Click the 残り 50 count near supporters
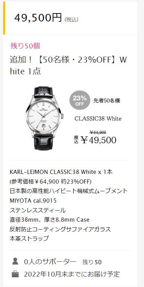144x287 pixels. pyautogui.click(x=92, y=262)
